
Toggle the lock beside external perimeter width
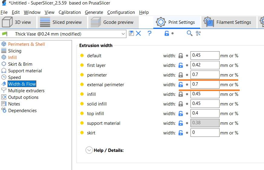pyautogui.click(x=181, y=85)
